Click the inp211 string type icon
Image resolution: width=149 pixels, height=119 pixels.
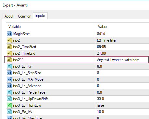tap(9, 60)
